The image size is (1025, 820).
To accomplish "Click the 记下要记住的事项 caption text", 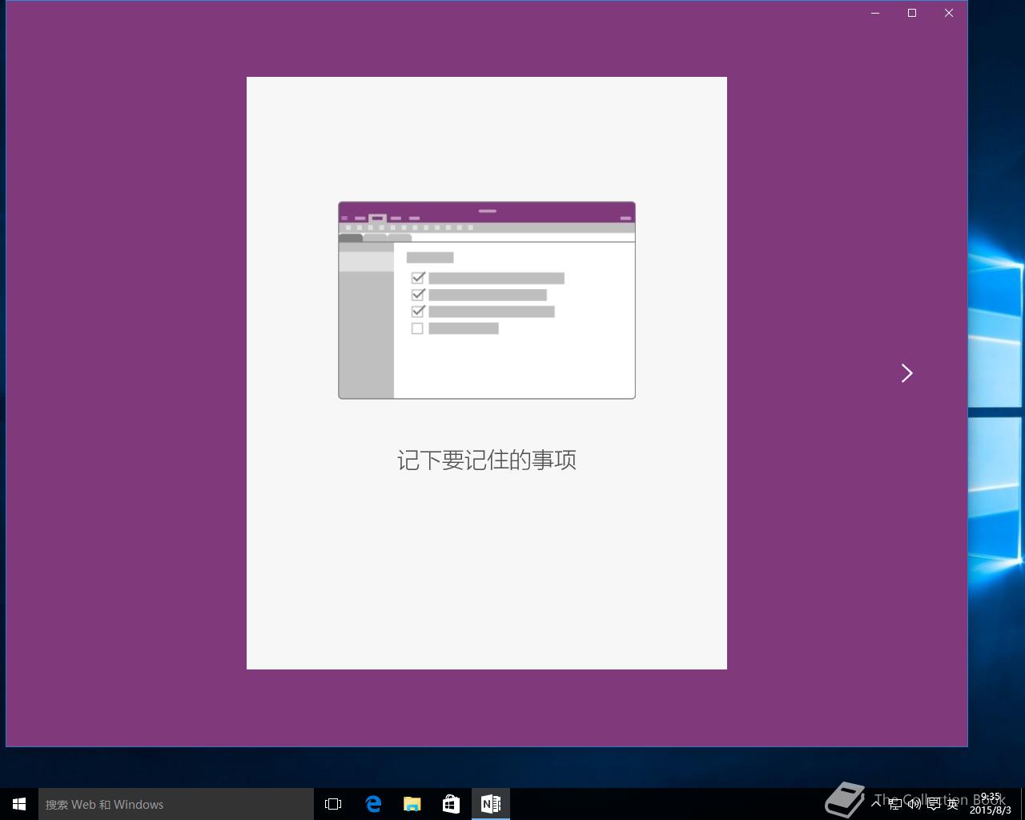I will [x=487, y=460].
